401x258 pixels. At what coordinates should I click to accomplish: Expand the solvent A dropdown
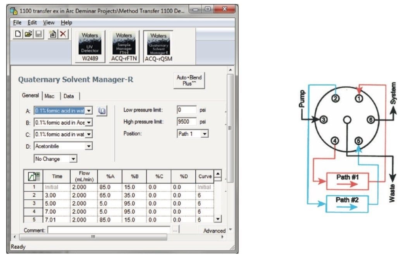pos(89,111)
